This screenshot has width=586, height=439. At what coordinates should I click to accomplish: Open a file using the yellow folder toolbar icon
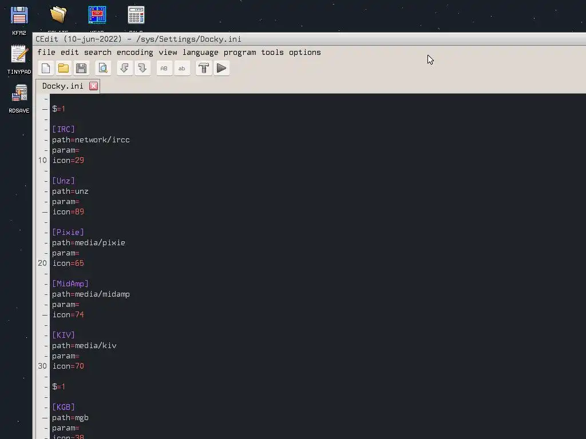[x=64, y=69]
